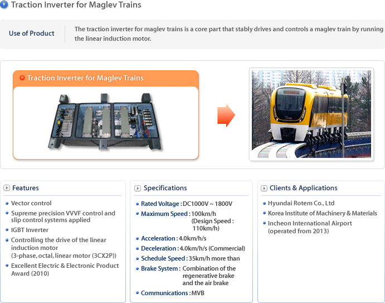The width and height of the screenshot is (385, 303).
Task: Click the (operated from 2013) note
Action: point(298,231)
